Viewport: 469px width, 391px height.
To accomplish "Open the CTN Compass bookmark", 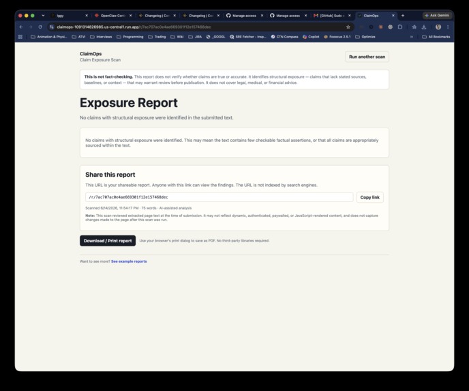I will click(x=284, y=37).
